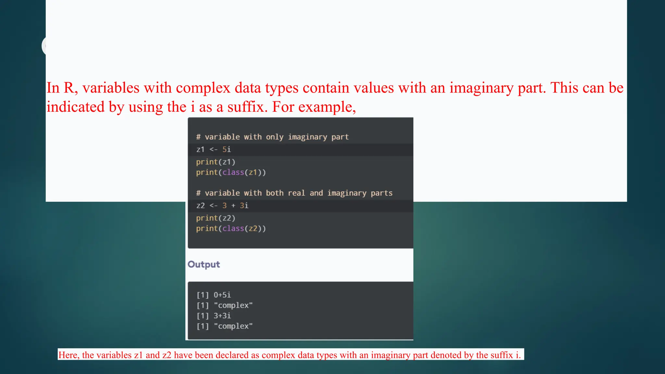Click the code line 'print(z1)'
The width and height of the screenshot is (665, 374).
pyautogui.click(x=216, y=162)
